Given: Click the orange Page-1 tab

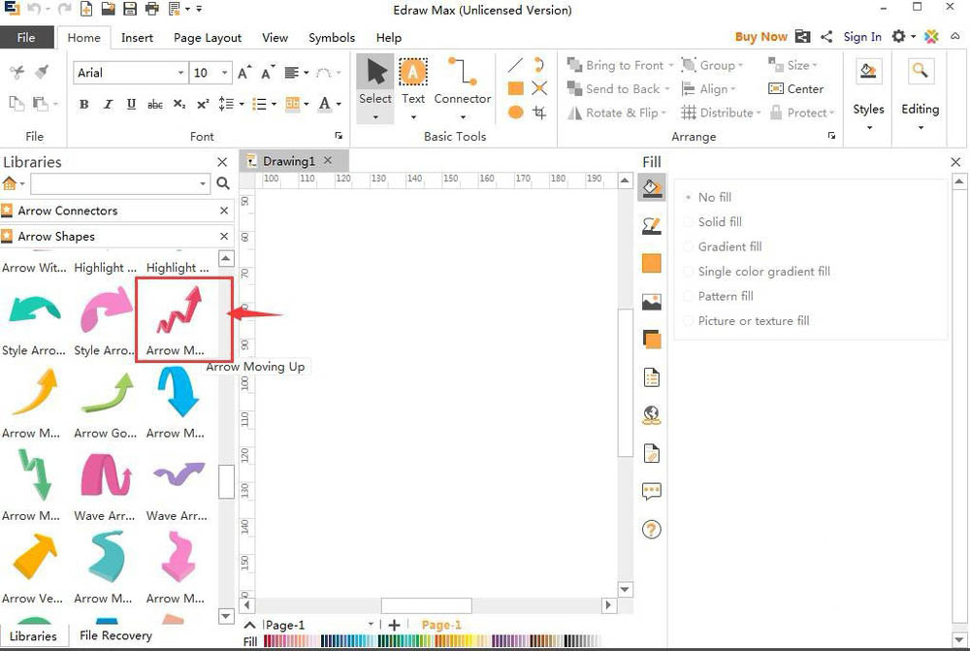Looking at the screenshot, I should [441, 625].
